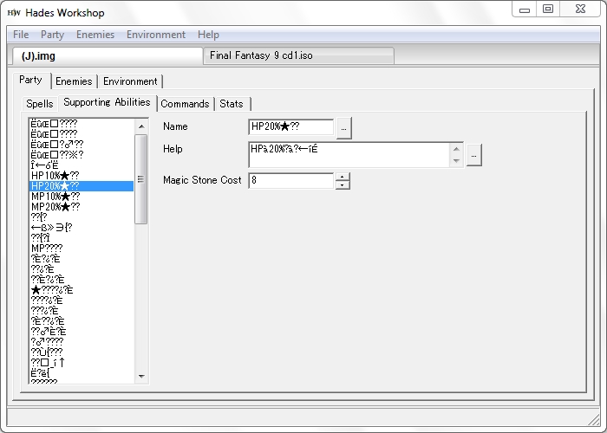Select the ←ß»∋{? ability row
The height and width of the screenshot is (433, 607).
click(x=82, y=228)
